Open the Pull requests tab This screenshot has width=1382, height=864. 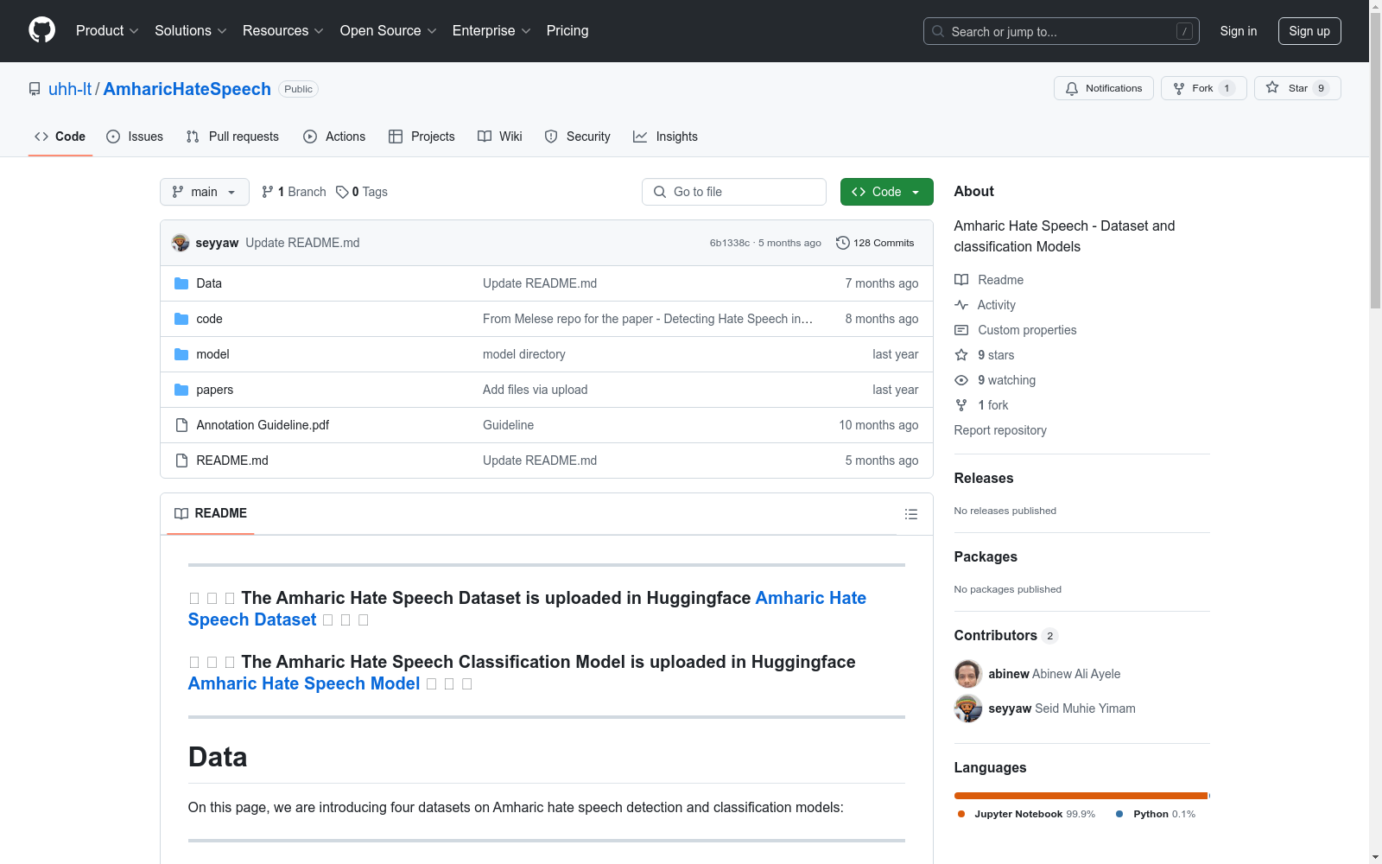pyautogui.click(x=232, y=137)
